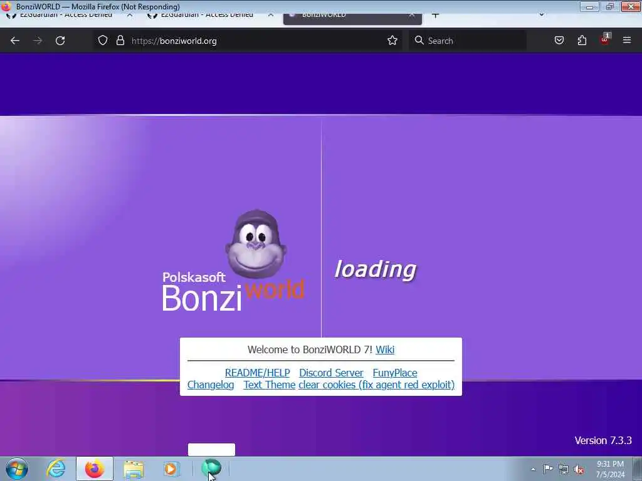Open the Windows Start orb
Viewport: 642px width, 481px height.
pos(17,468)
